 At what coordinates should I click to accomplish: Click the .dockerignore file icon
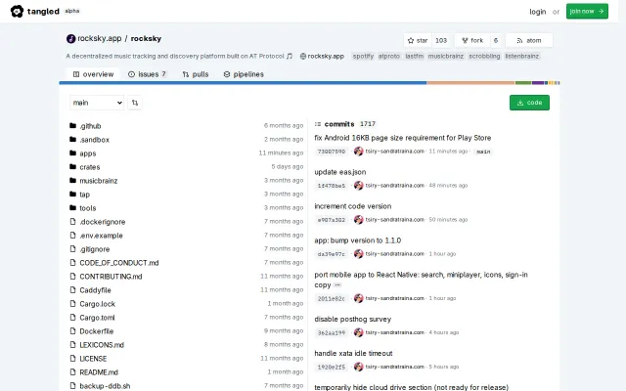pos(72,222)
